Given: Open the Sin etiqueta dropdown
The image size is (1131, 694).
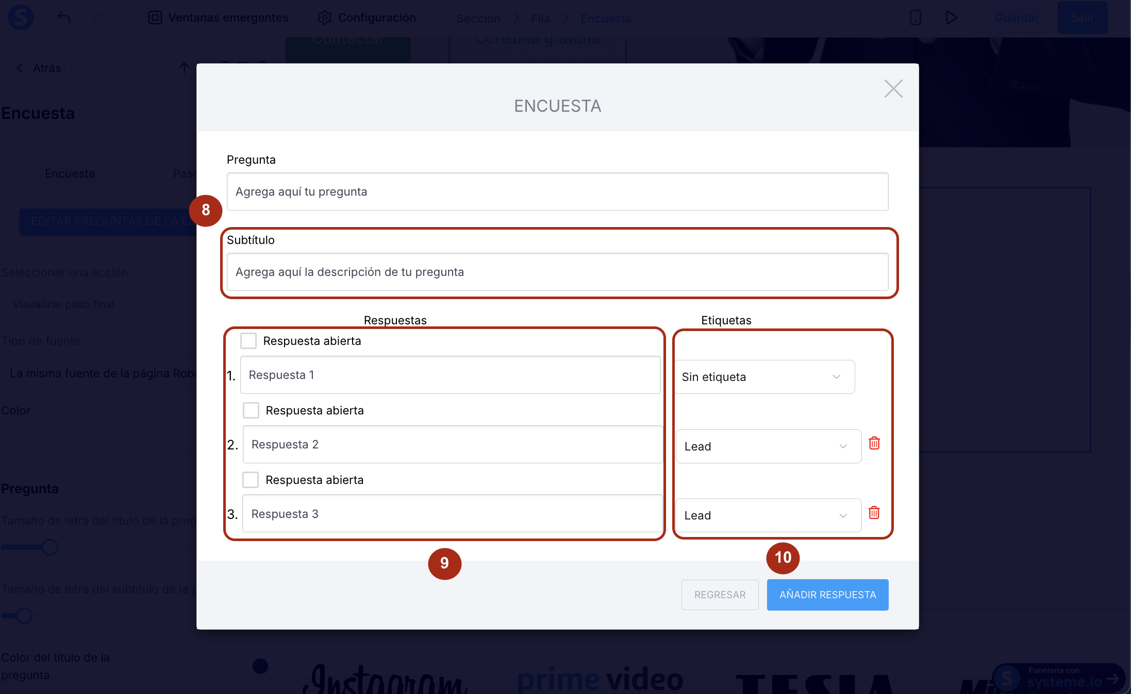Looking at the screenshot, I should [764, 377].
